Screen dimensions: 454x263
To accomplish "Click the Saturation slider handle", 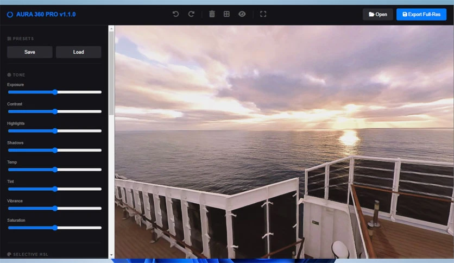I will click(55, 228).
